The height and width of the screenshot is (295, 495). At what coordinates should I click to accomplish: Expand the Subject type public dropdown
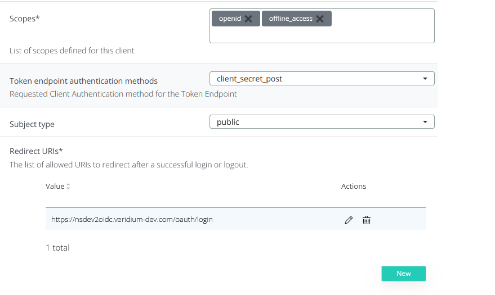tap(322, 122)
